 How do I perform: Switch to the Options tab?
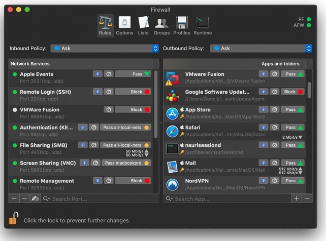pyautogui.click(x=124, y=26)
